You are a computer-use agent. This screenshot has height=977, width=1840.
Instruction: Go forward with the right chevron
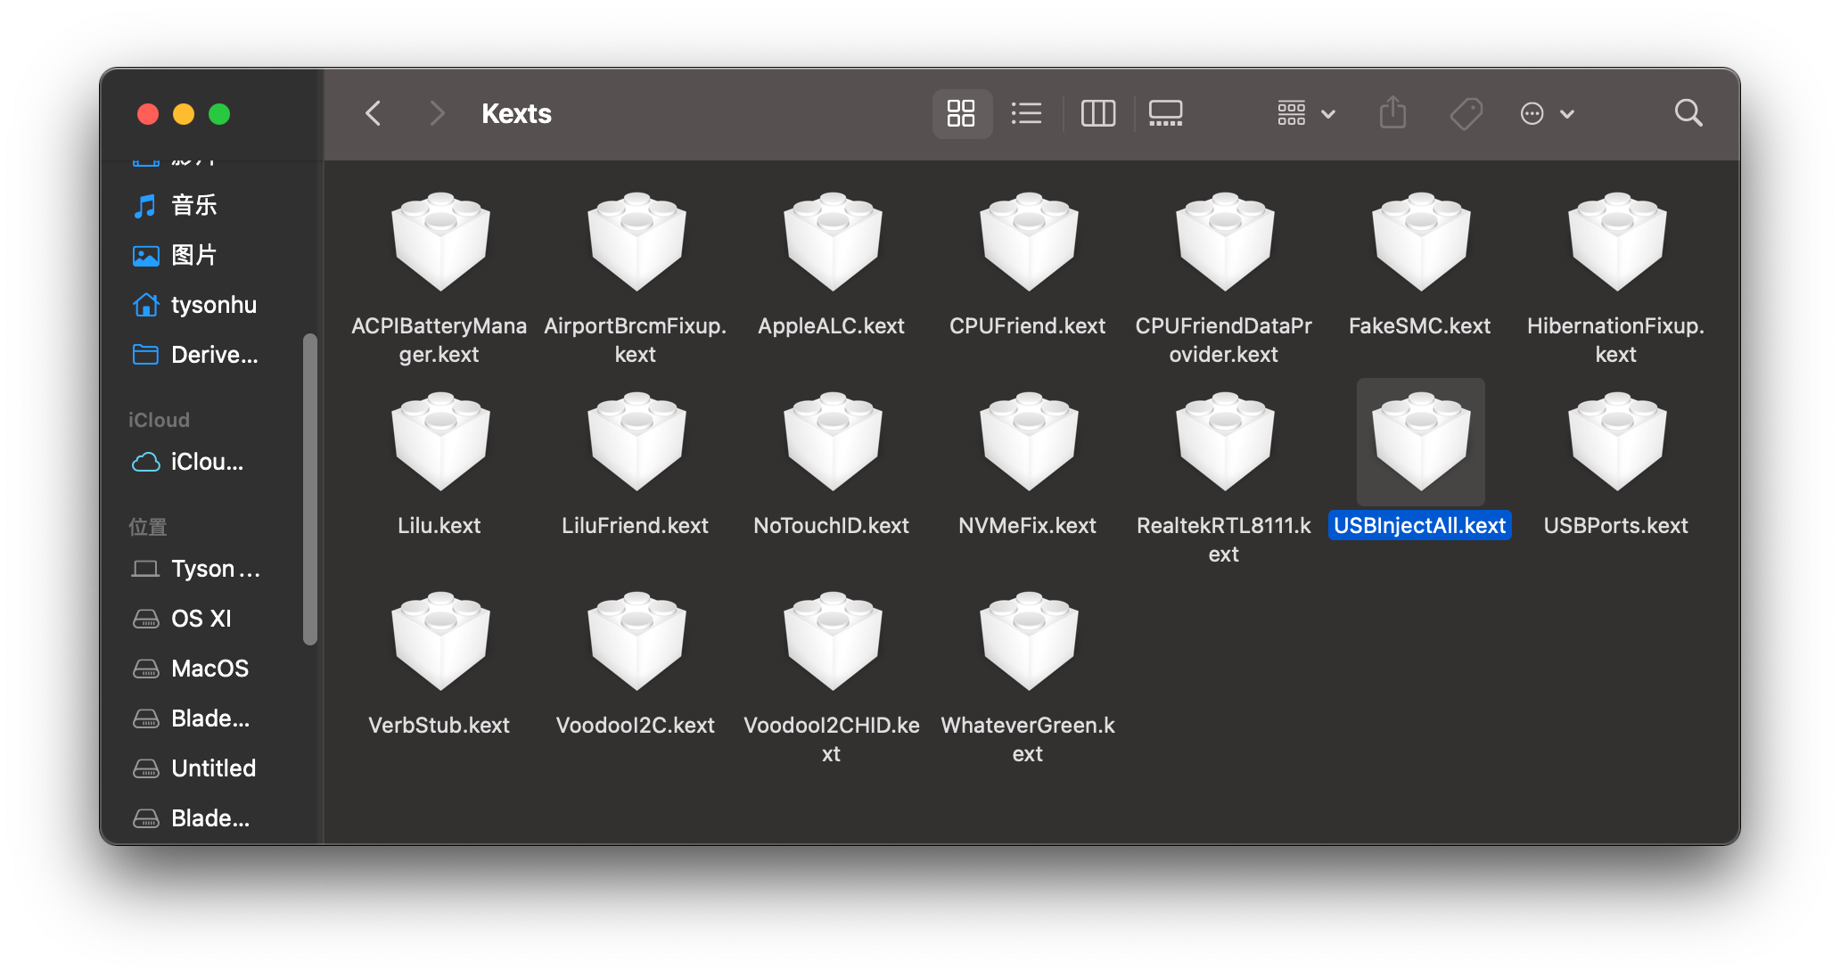pos(436,113)
